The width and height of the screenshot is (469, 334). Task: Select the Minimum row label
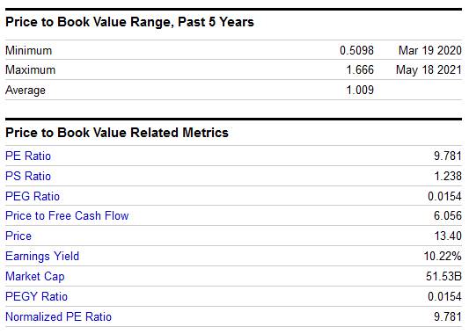(29, 50)
